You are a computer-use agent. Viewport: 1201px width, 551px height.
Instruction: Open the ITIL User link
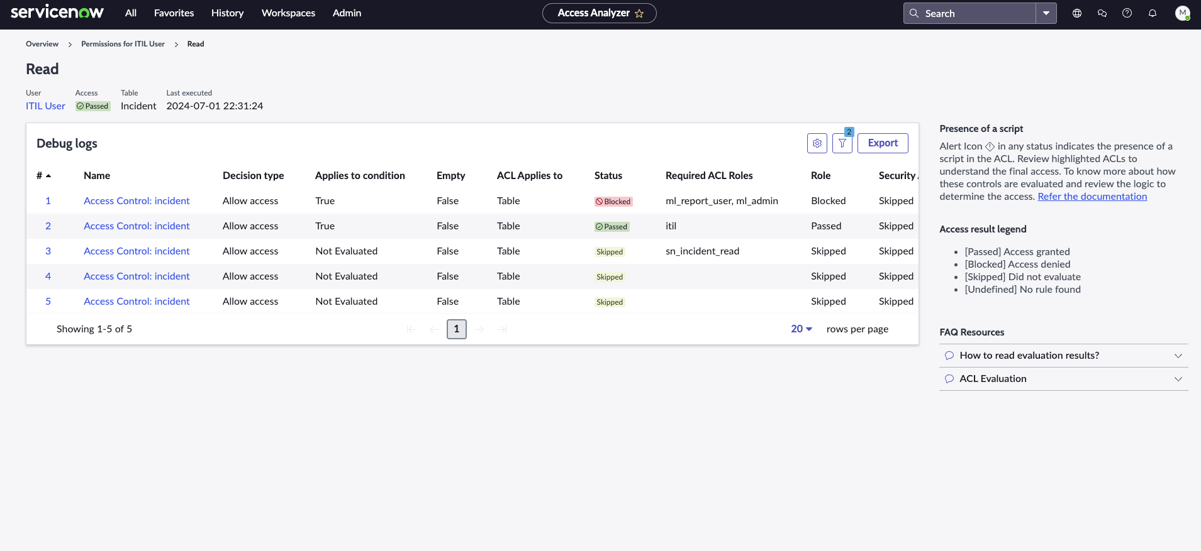coord(45,106)
